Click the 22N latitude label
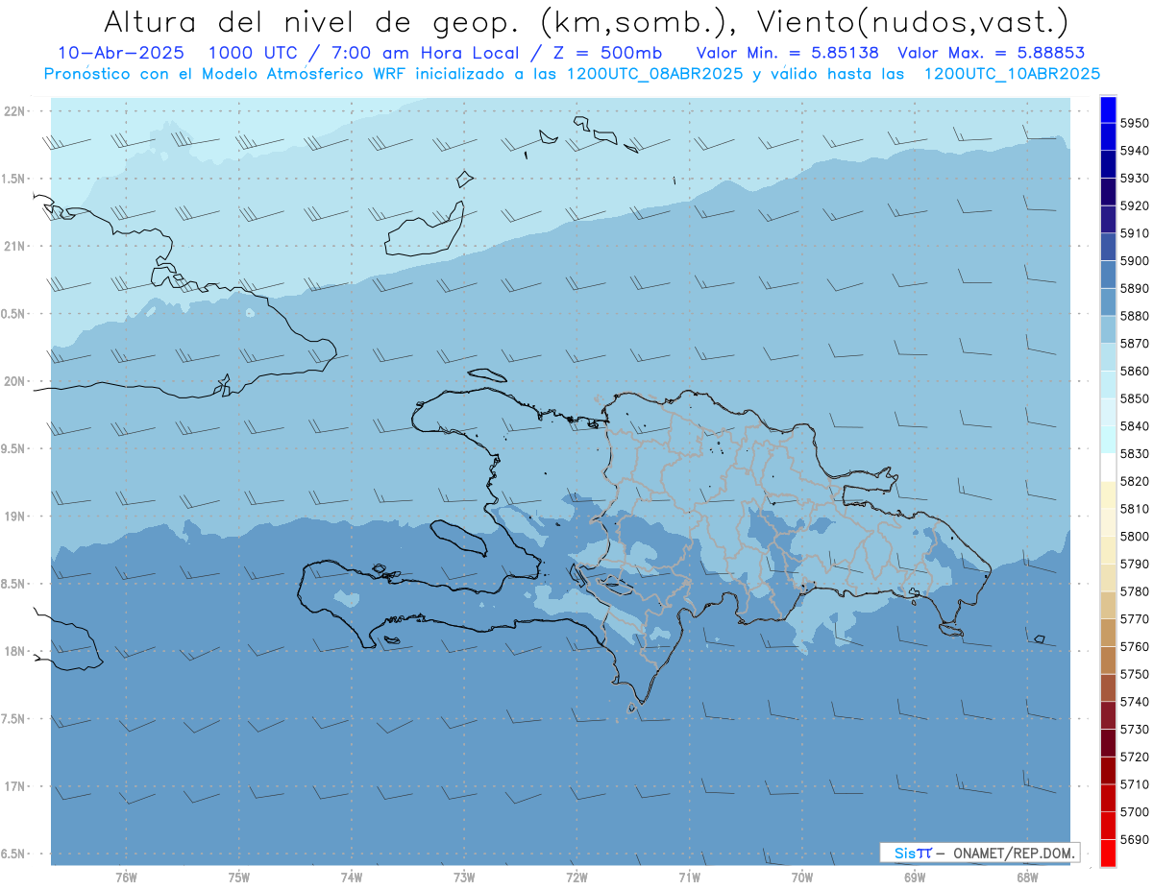 14,111
